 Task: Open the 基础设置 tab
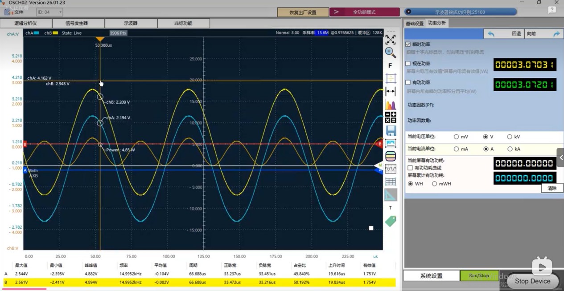415,23
